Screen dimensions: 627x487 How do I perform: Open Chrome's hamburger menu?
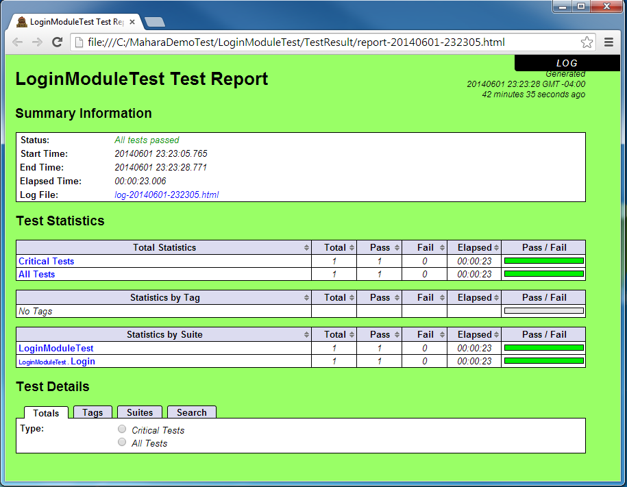point(608,42)
